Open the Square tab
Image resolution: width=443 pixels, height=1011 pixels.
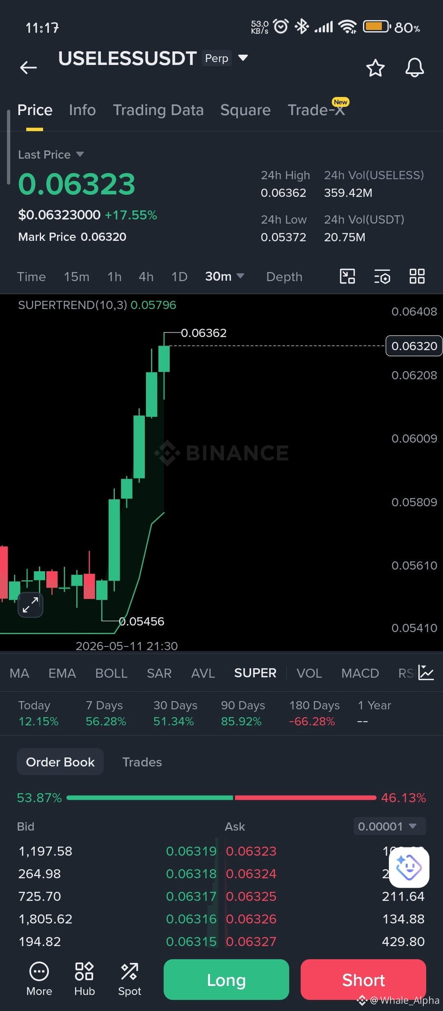245,110
